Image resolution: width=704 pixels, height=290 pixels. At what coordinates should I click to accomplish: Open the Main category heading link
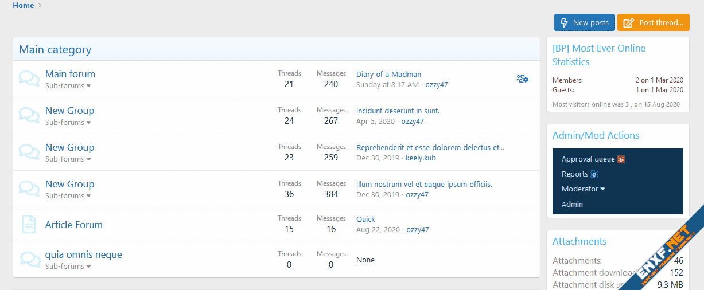55,50
